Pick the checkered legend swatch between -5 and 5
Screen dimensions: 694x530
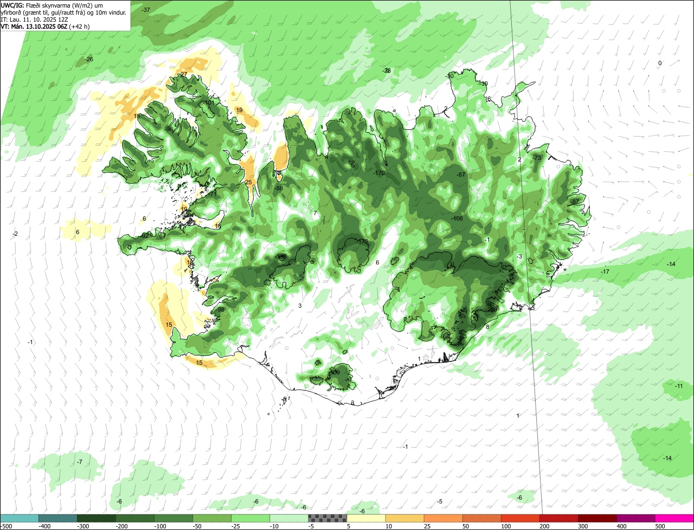pyautogui.click(x=327, y=518)
